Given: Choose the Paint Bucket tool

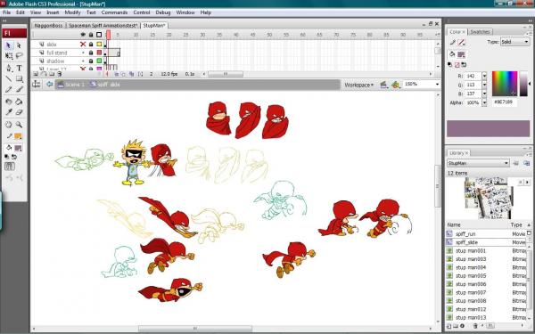Looking at the screenshot, I should pyautogui.click(x=19, y=102).
